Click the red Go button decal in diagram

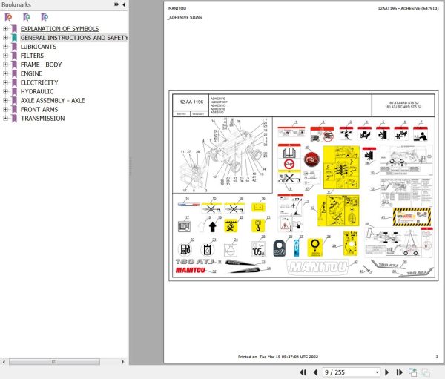[x=311, y=159]
